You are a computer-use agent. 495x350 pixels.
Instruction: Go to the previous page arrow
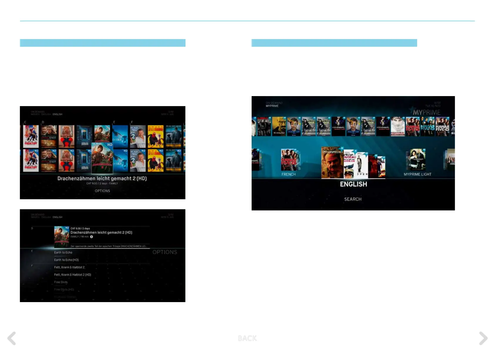point(12,338)
